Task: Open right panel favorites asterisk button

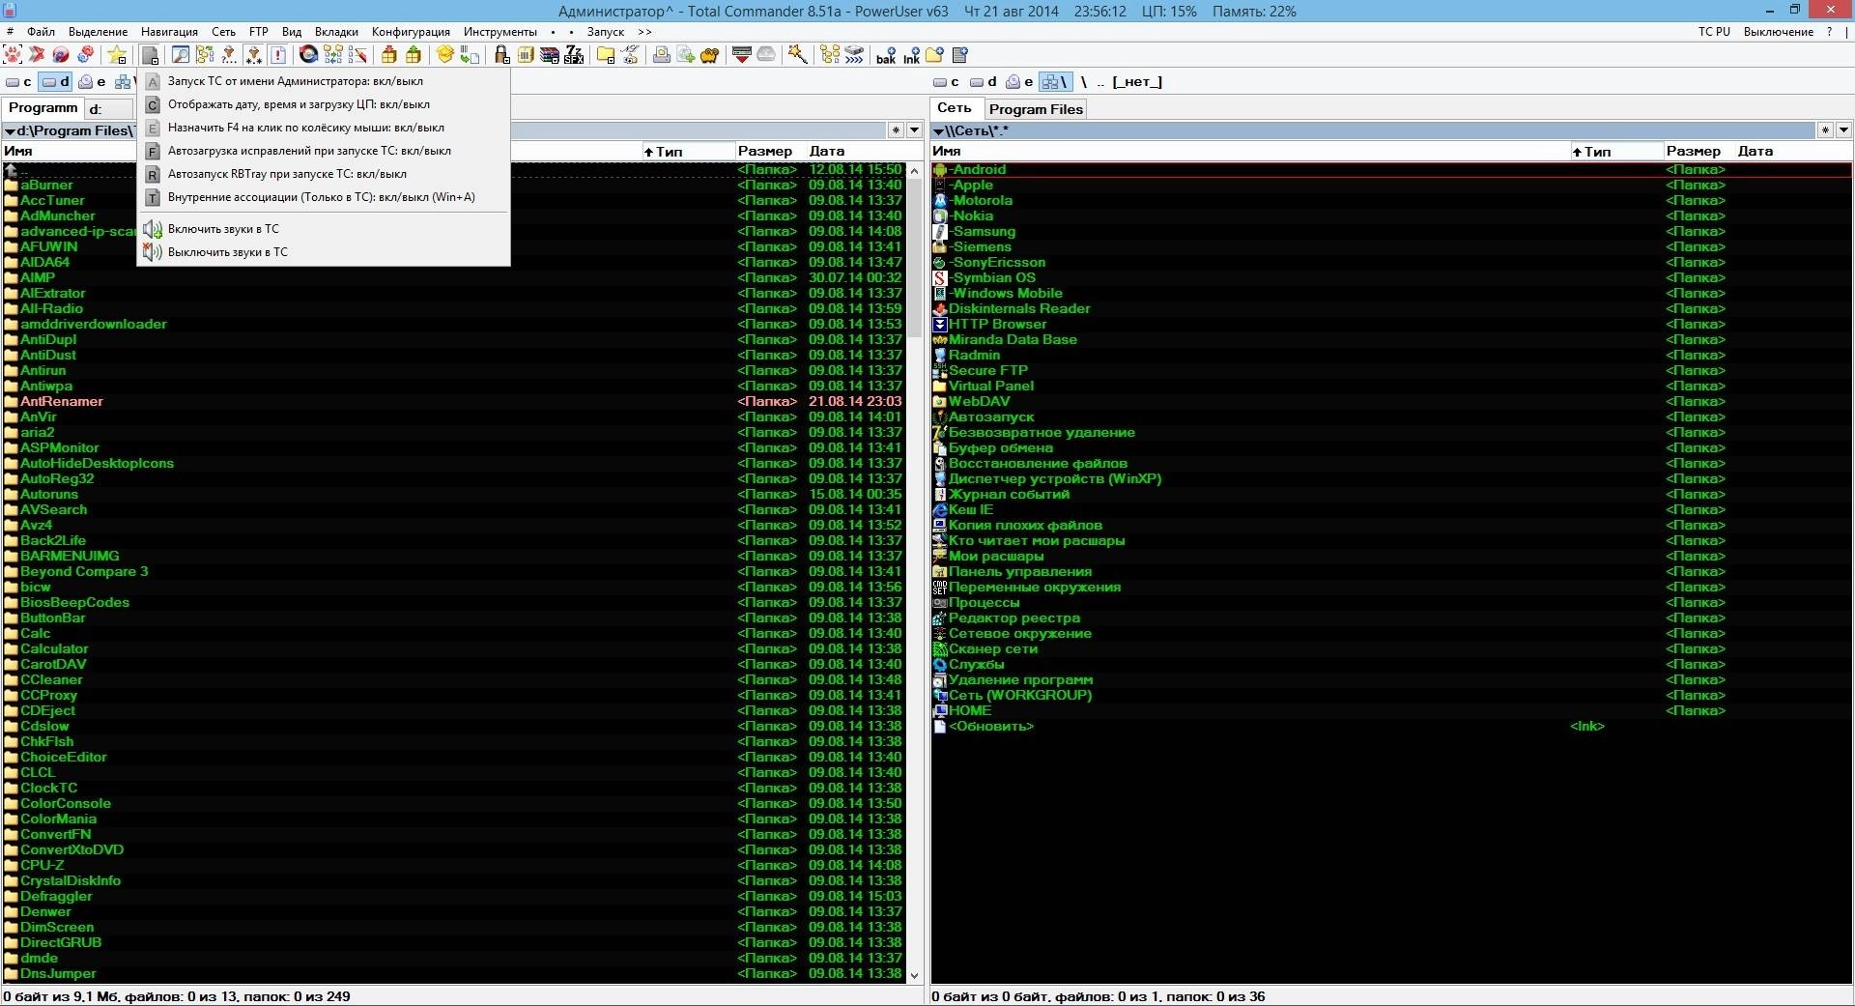Action: click(1825, 130)
